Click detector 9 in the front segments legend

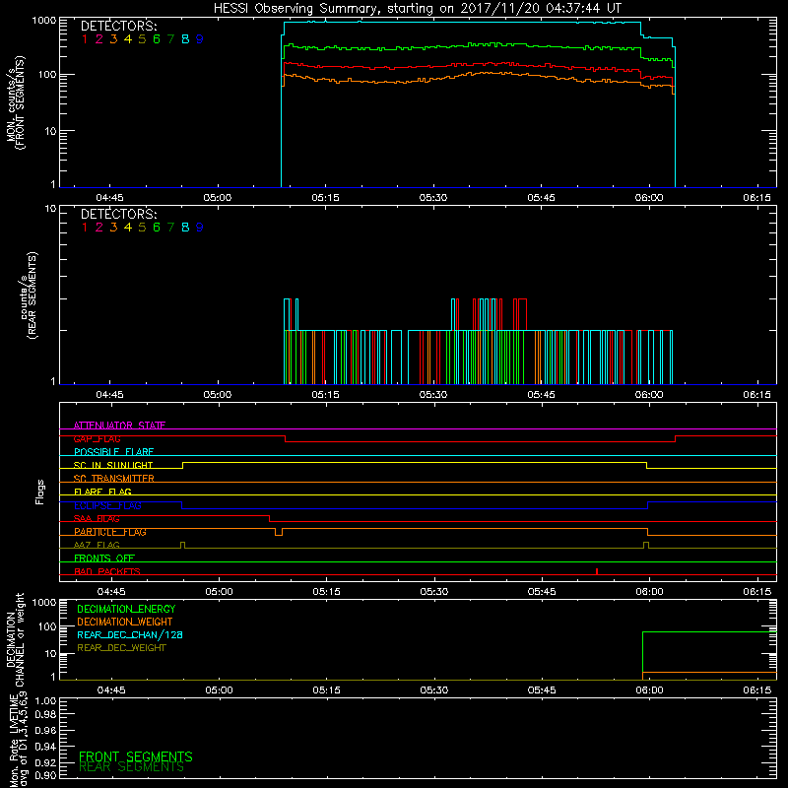coord(200,39)
